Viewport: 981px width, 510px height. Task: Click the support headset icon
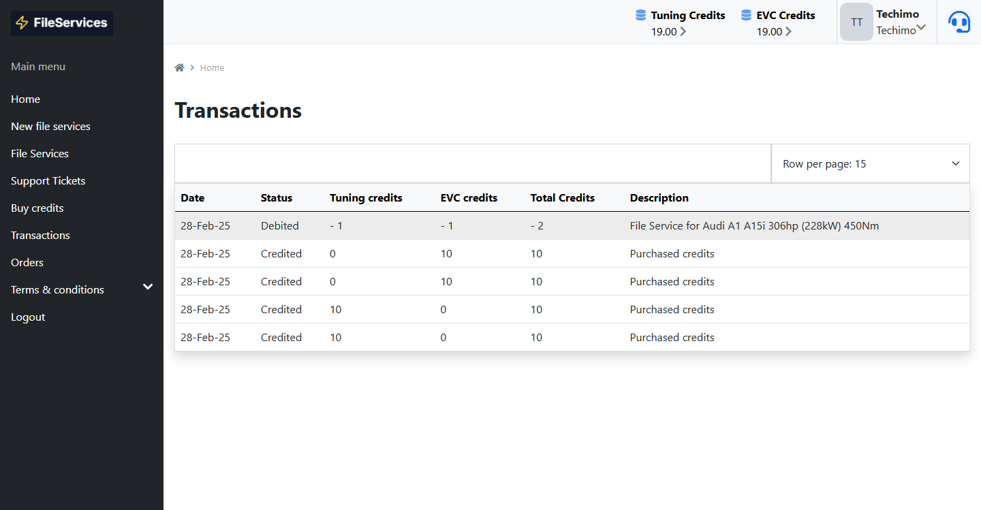point(959,21)
